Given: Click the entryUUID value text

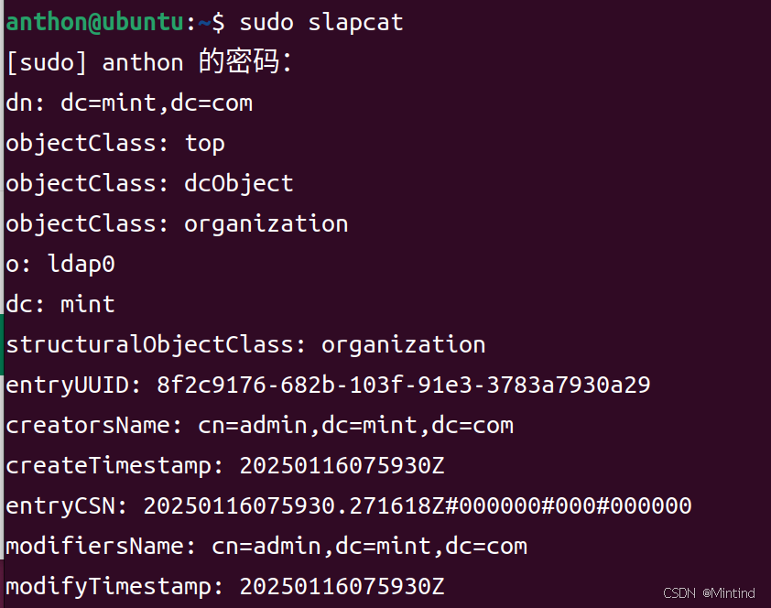Looking at the screenshot, I should click(x=404, y=385).
